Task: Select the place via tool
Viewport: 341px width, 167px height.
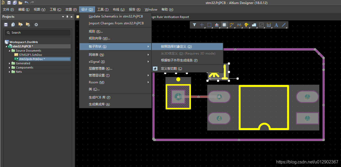Action: click(246, 25)
